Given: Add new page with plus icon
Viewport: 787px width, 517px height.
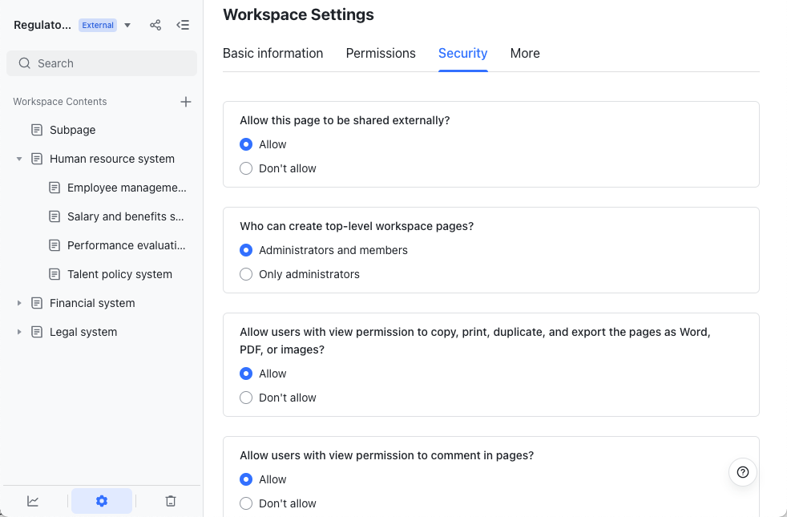Looking at the screenshot, I should click(x=186, y=102).
